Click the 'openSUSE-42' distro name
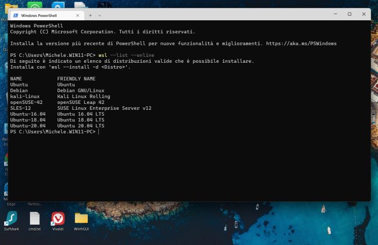The width and height of the screenshot is (378, 245). 26,102
